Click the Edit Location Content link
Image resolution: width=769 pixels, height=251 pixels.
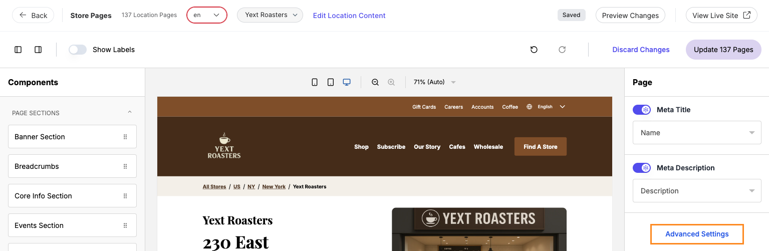click(x=349, y=16)
